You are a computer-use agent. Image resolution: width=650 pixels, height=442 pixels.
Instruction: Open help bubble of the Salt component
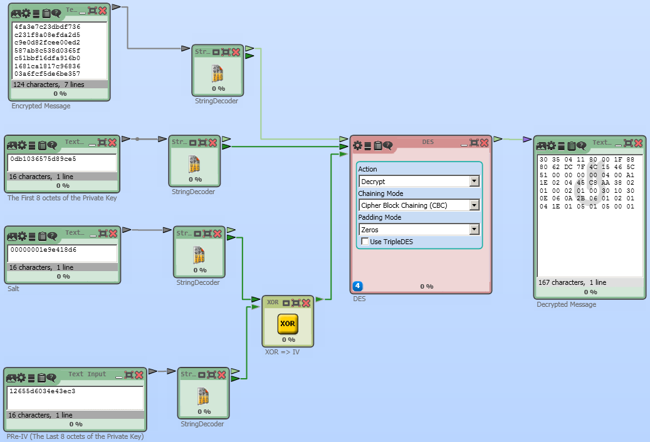pos(52,236)
